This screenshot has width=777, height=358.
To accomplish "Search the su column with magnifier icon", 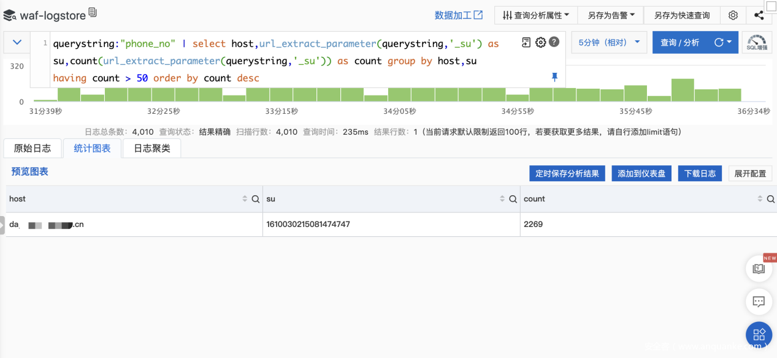I will (x=513, y=199).
